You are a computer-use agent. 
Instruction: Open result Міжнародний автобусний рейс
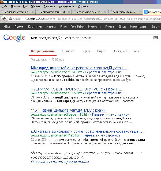[x=79, y=68]
